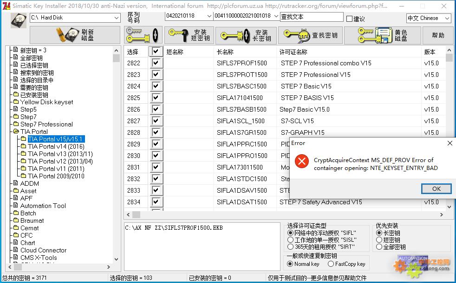This screenshot has height=283, width=456.
Task: Select the Cloud Connector tree item
Action: (43, 250)
